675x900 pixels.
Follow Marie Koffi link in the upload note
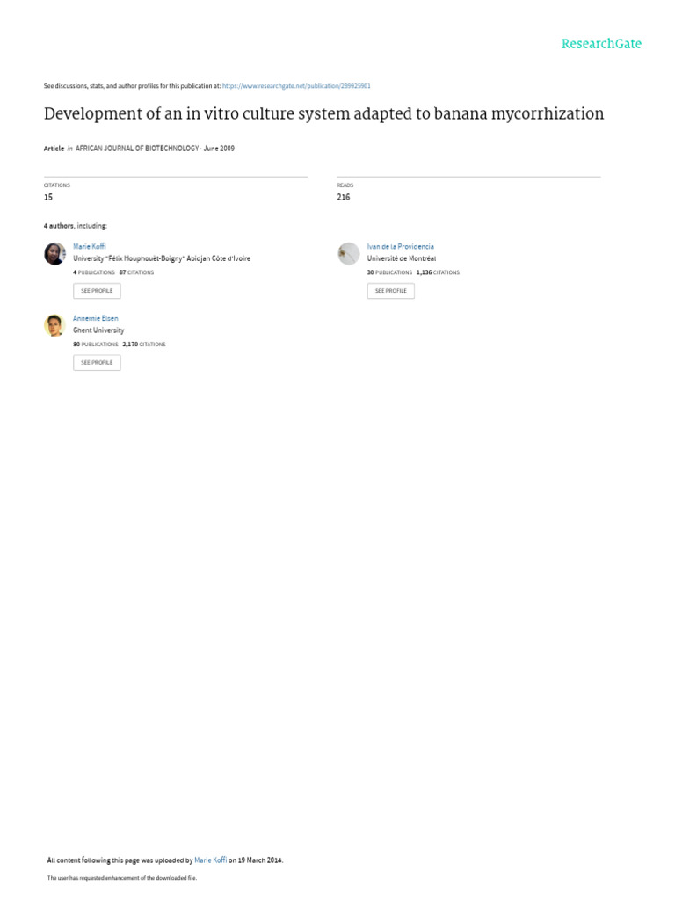(211, 860)
